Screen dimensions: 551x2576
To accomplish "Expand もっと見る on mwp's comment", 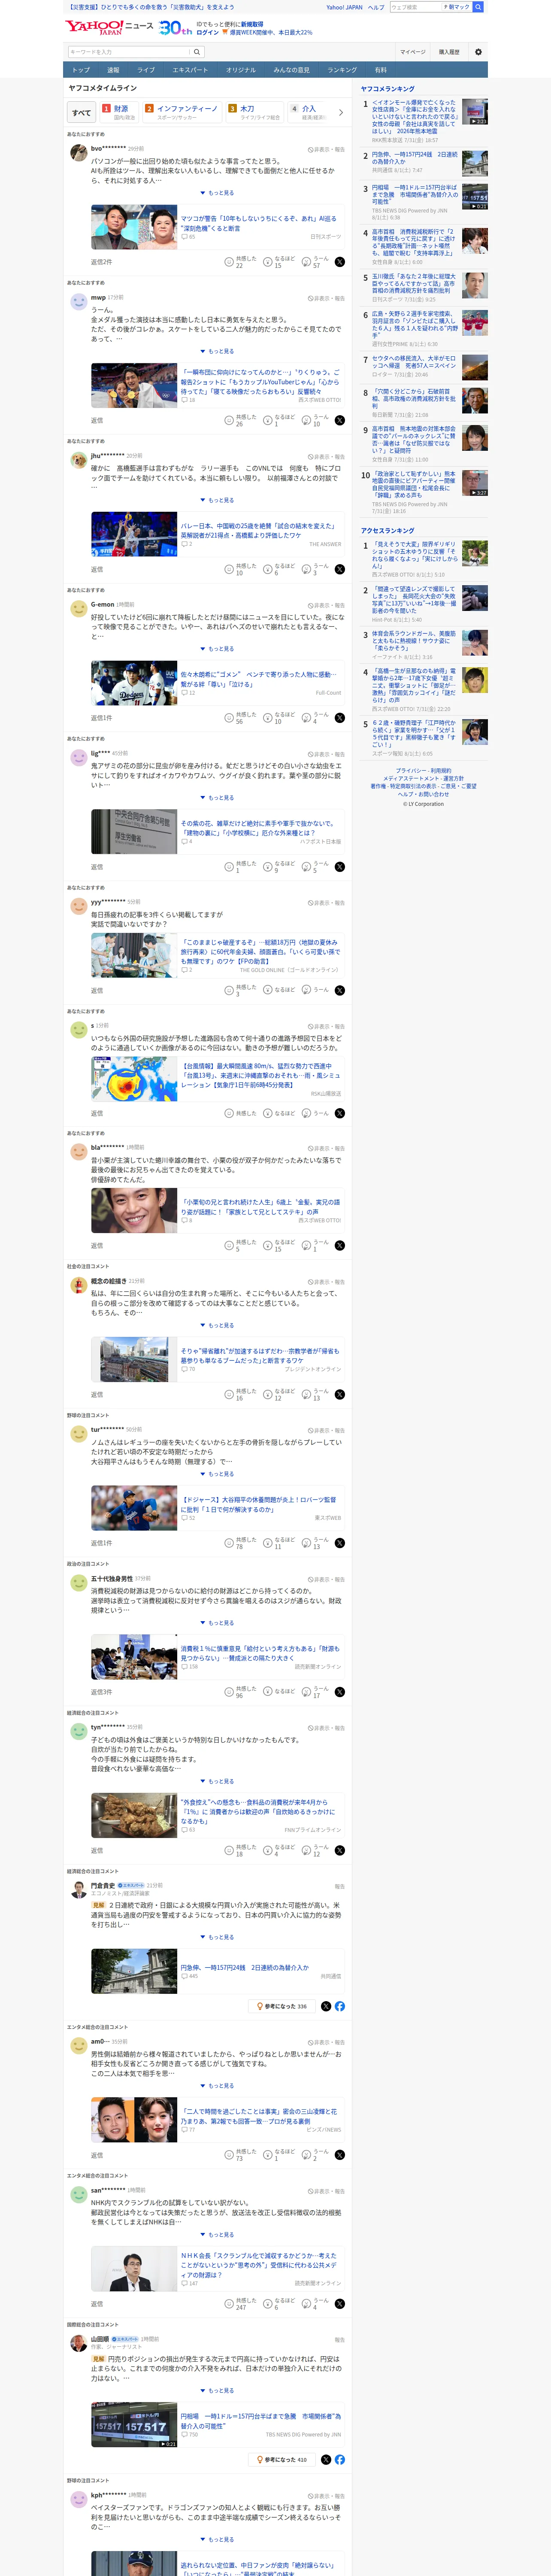I will [x=217, y=351].
